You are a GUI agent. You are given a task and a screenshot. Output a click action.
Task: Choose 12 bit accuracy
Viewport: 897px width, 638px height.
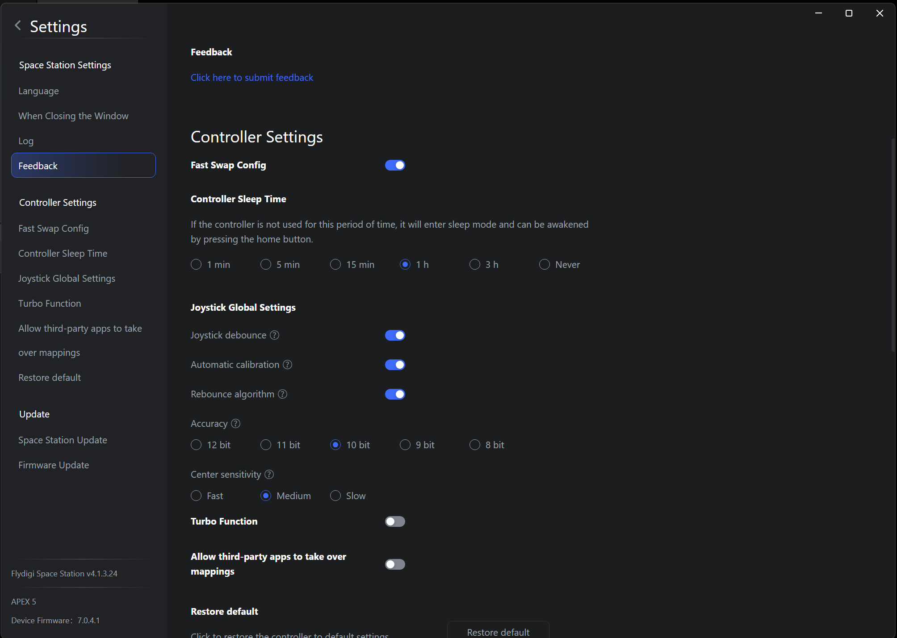tap(196, 445)
